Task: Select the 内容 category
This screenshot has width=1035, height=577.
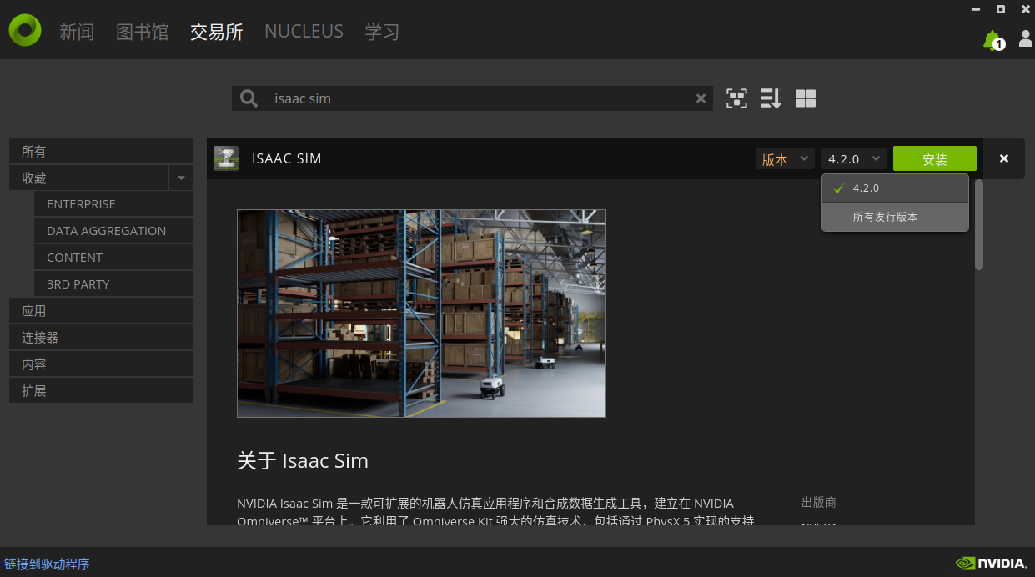Action: click(x=101, y=364)
